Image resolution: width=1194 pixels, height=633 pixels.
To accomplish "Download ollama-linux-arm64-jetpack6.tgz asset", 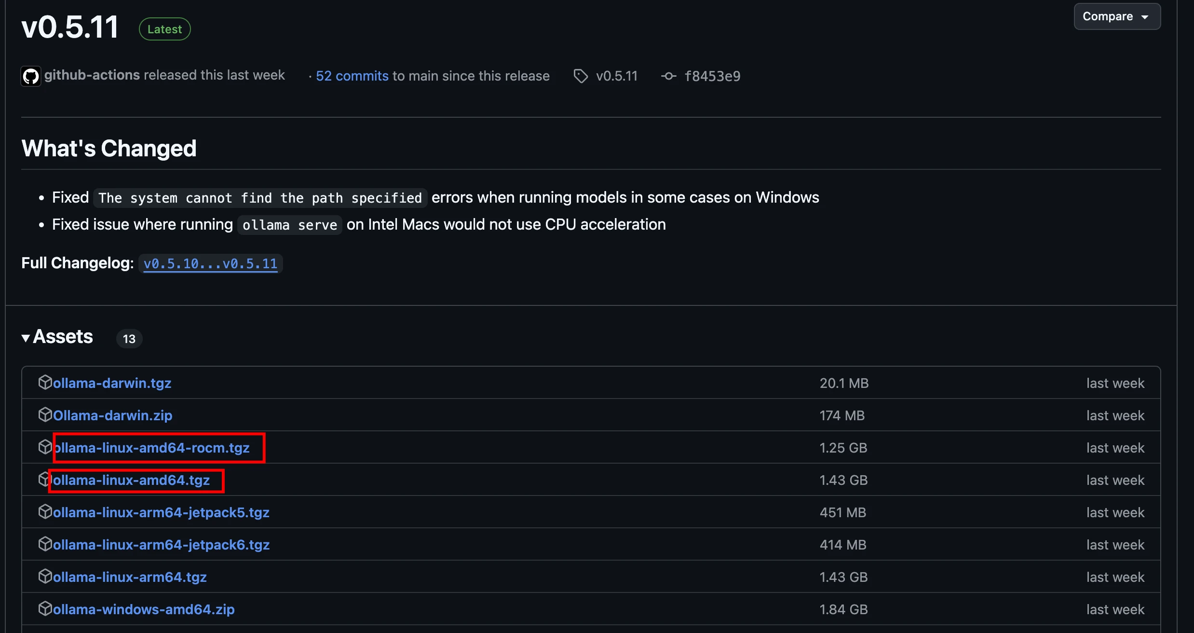I will (161, 545).
